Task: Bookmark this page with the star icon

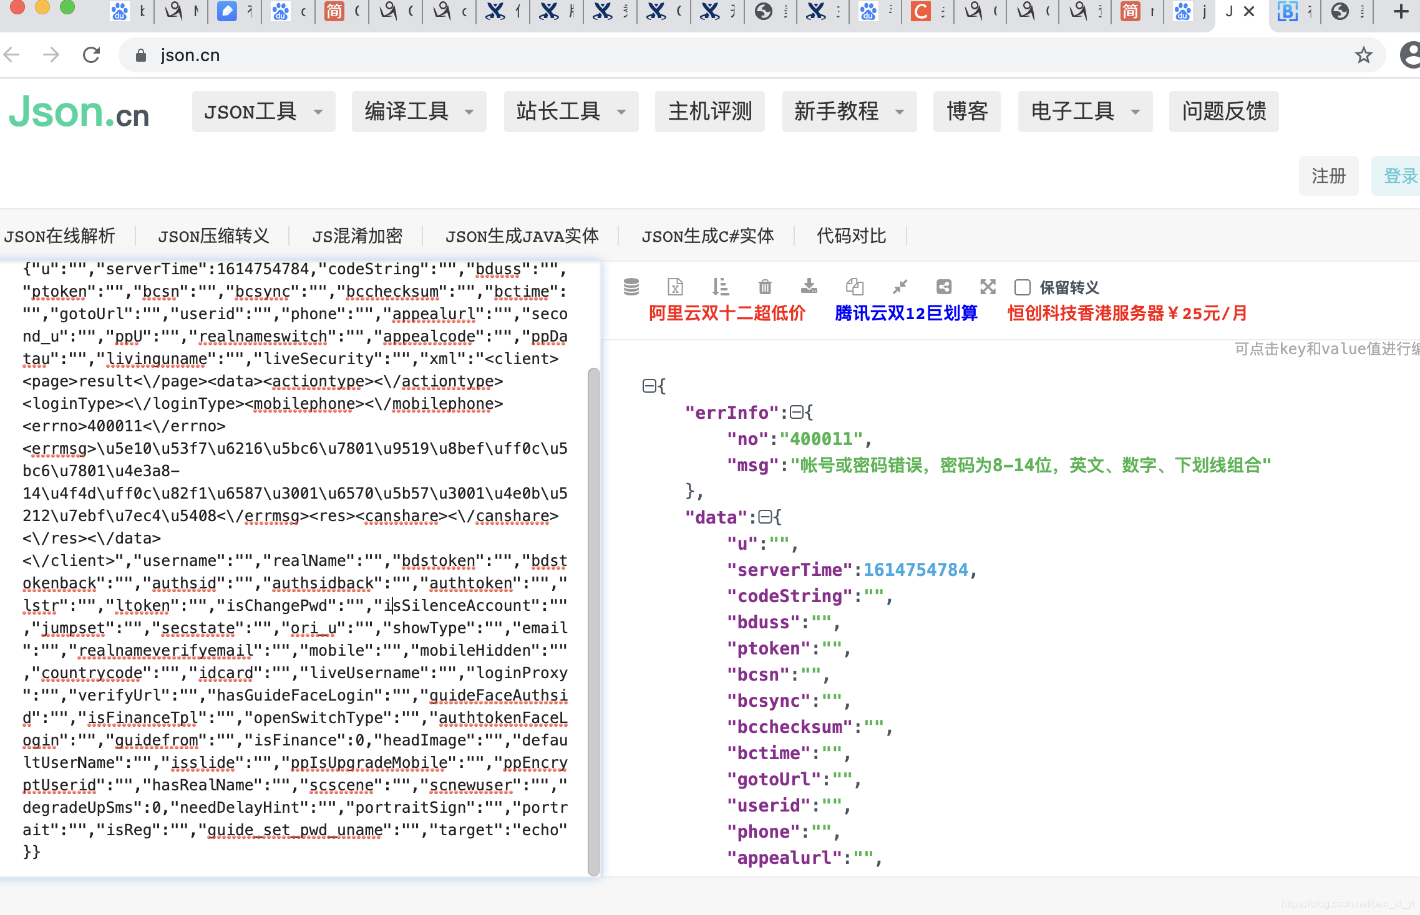Action: [x=1364, y=55]
